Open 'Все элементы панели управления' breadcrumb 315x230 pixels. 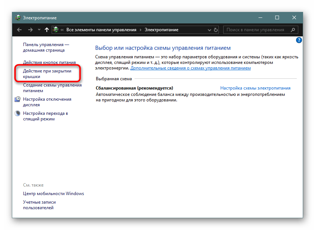click(101, 30)
